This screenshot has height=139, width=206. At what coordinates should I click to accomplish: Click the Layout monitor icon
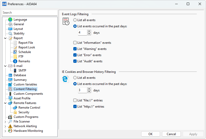10,29
